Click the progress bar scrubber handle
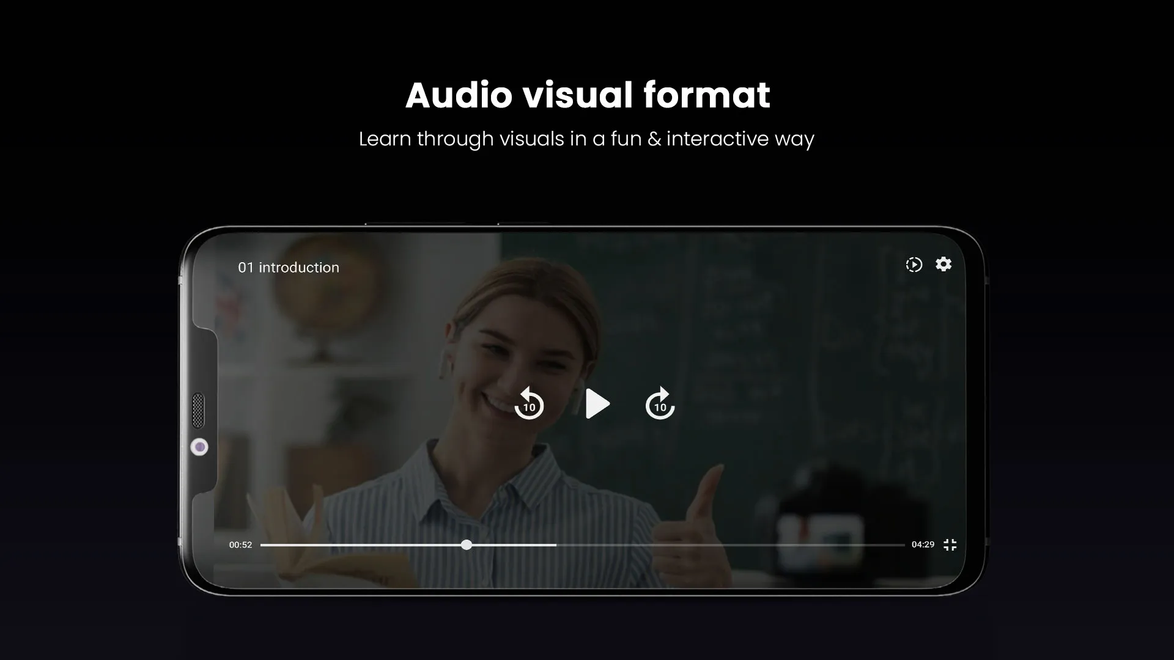This screenshot has height=660, width=1174. coord(467,544)
